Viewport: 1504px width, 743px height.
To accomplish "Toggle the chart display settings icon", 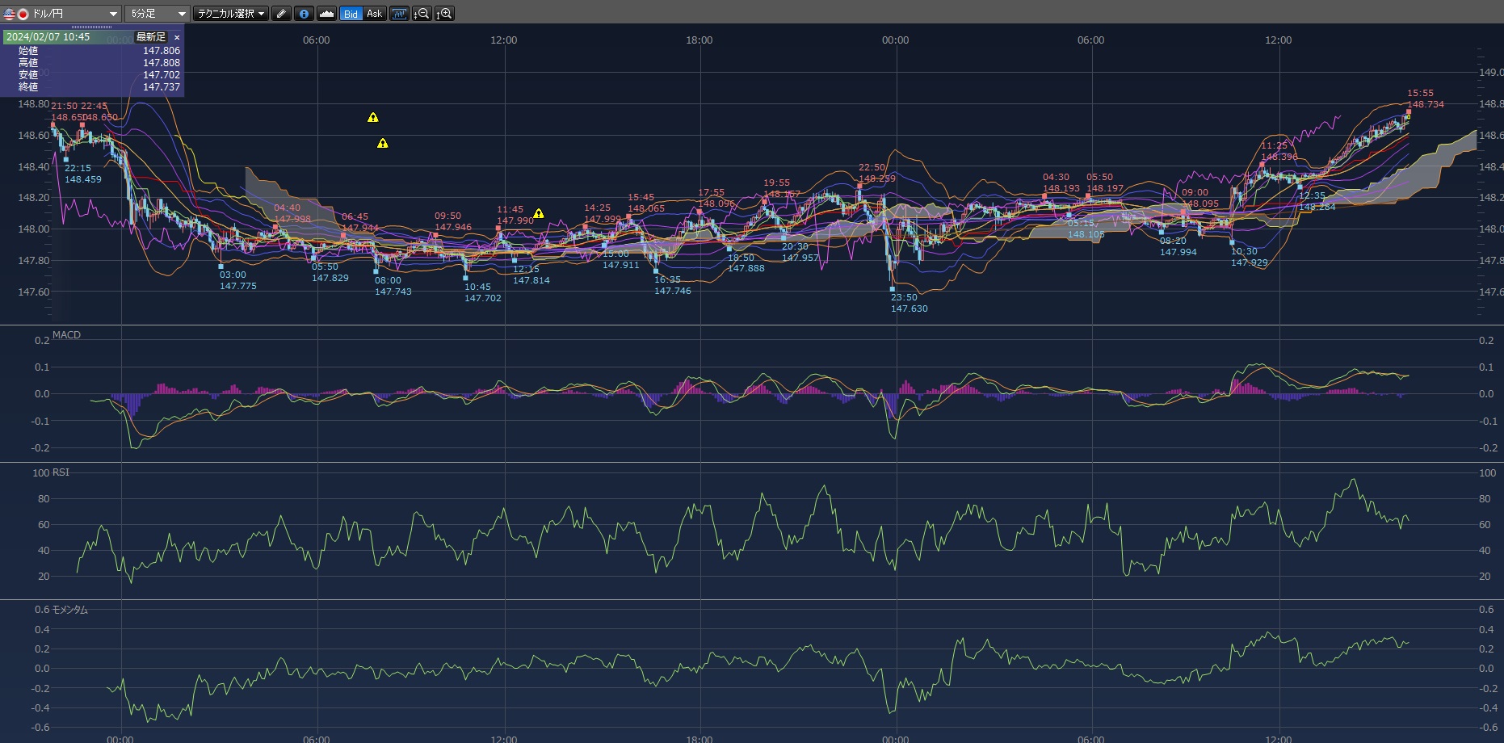I will click(x=399, y=14).
